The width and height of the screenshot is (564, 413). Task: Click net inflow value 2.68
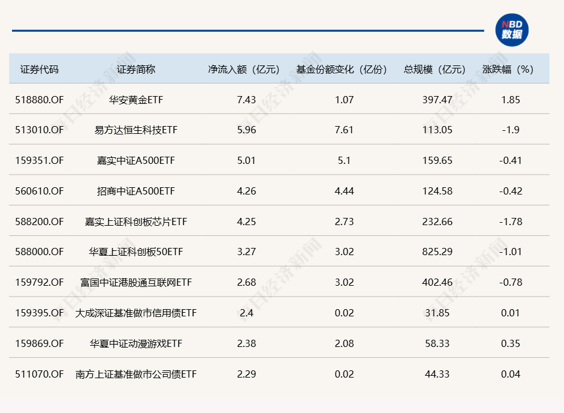click(246, 282)
